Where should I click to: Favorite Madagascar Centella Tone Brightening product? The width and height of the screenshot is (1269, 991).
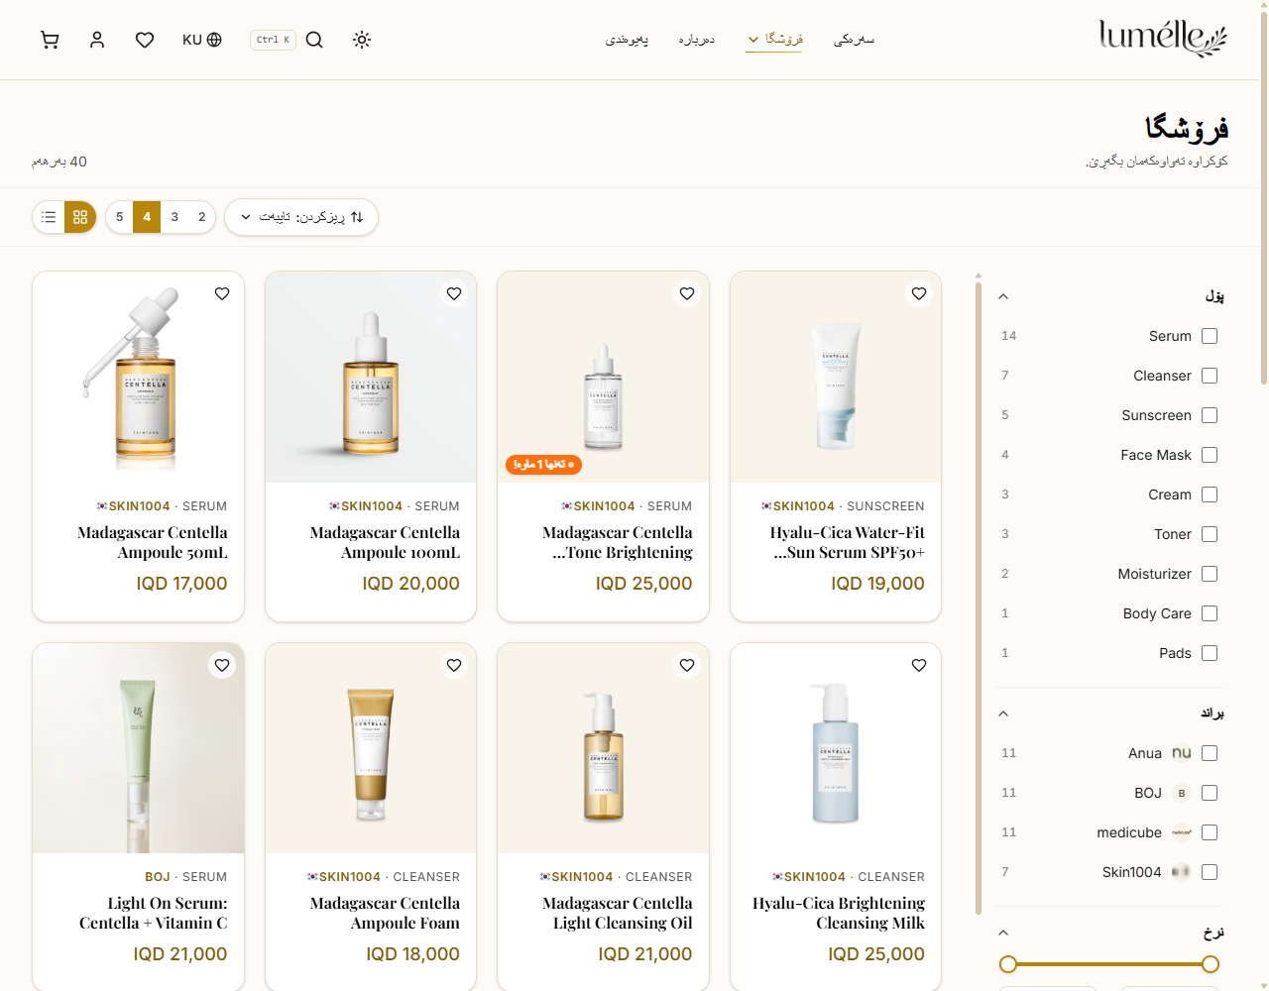687,293
